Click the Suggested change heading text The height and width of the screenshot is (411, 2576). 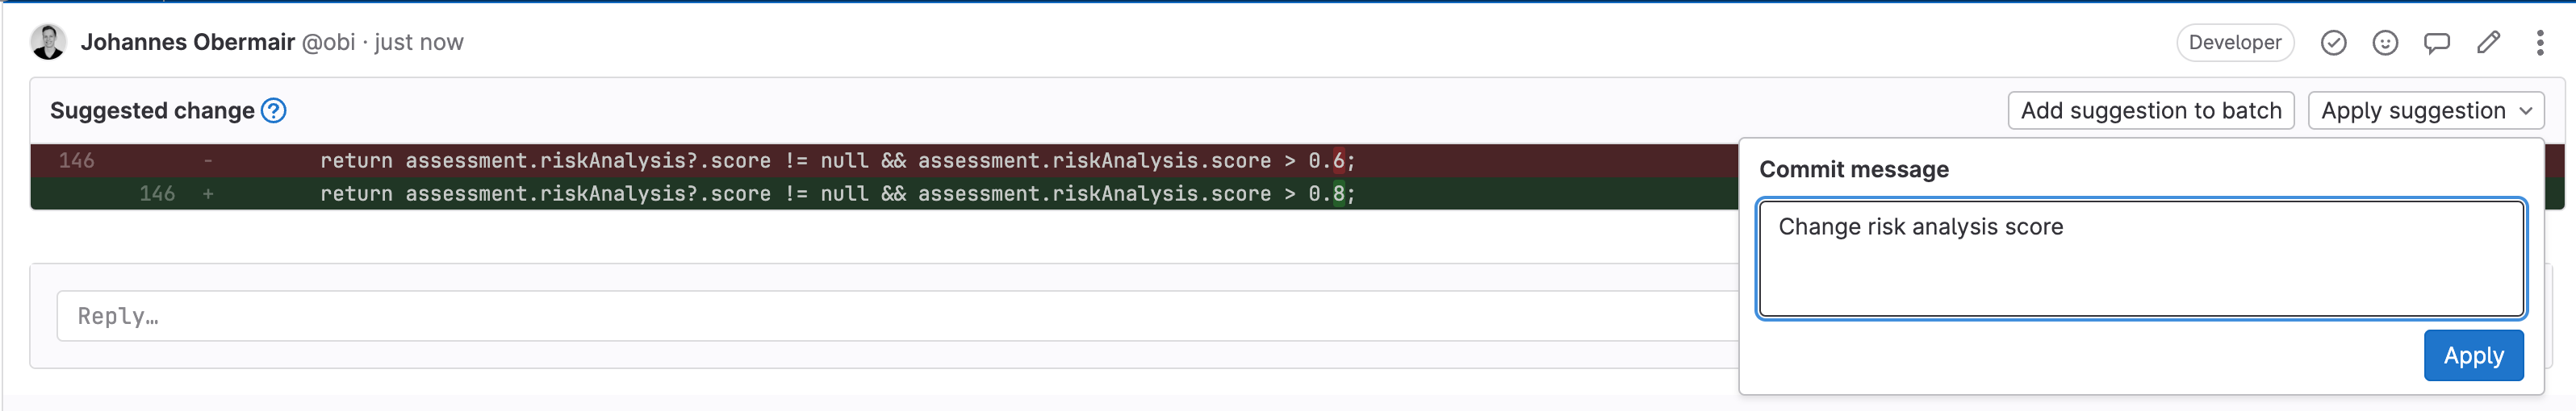(152, 110)
